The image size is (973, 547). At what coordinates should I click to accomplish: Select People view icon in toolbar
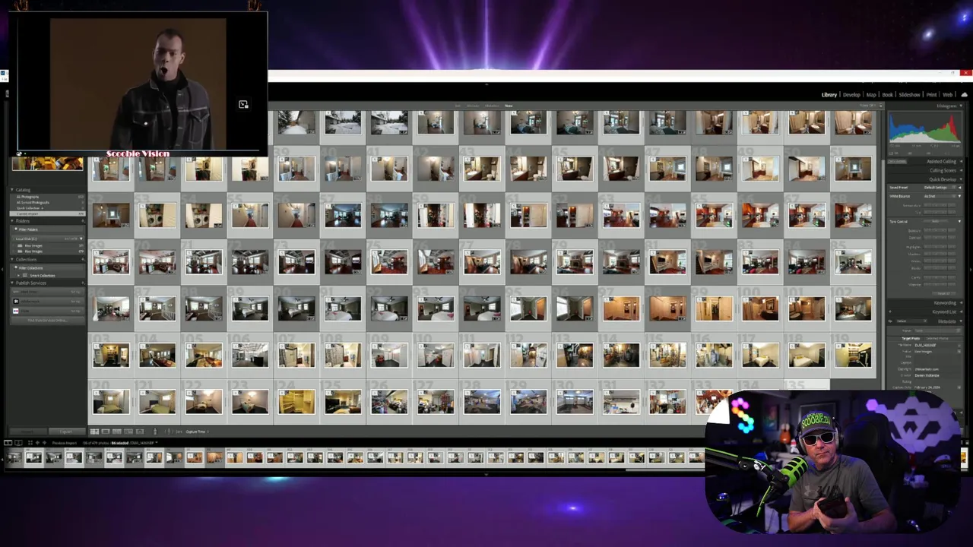click(140, 432)
